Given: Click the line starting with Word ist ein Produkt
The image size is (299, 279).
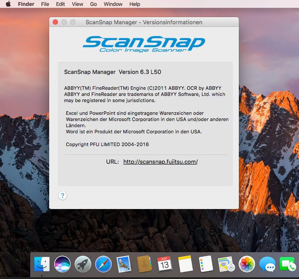Looking at the screenshot, I should click(x=133, y=132).
